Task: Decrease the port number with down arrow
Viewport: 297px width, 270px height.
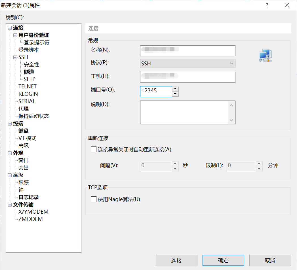Action: click(175, 94)
